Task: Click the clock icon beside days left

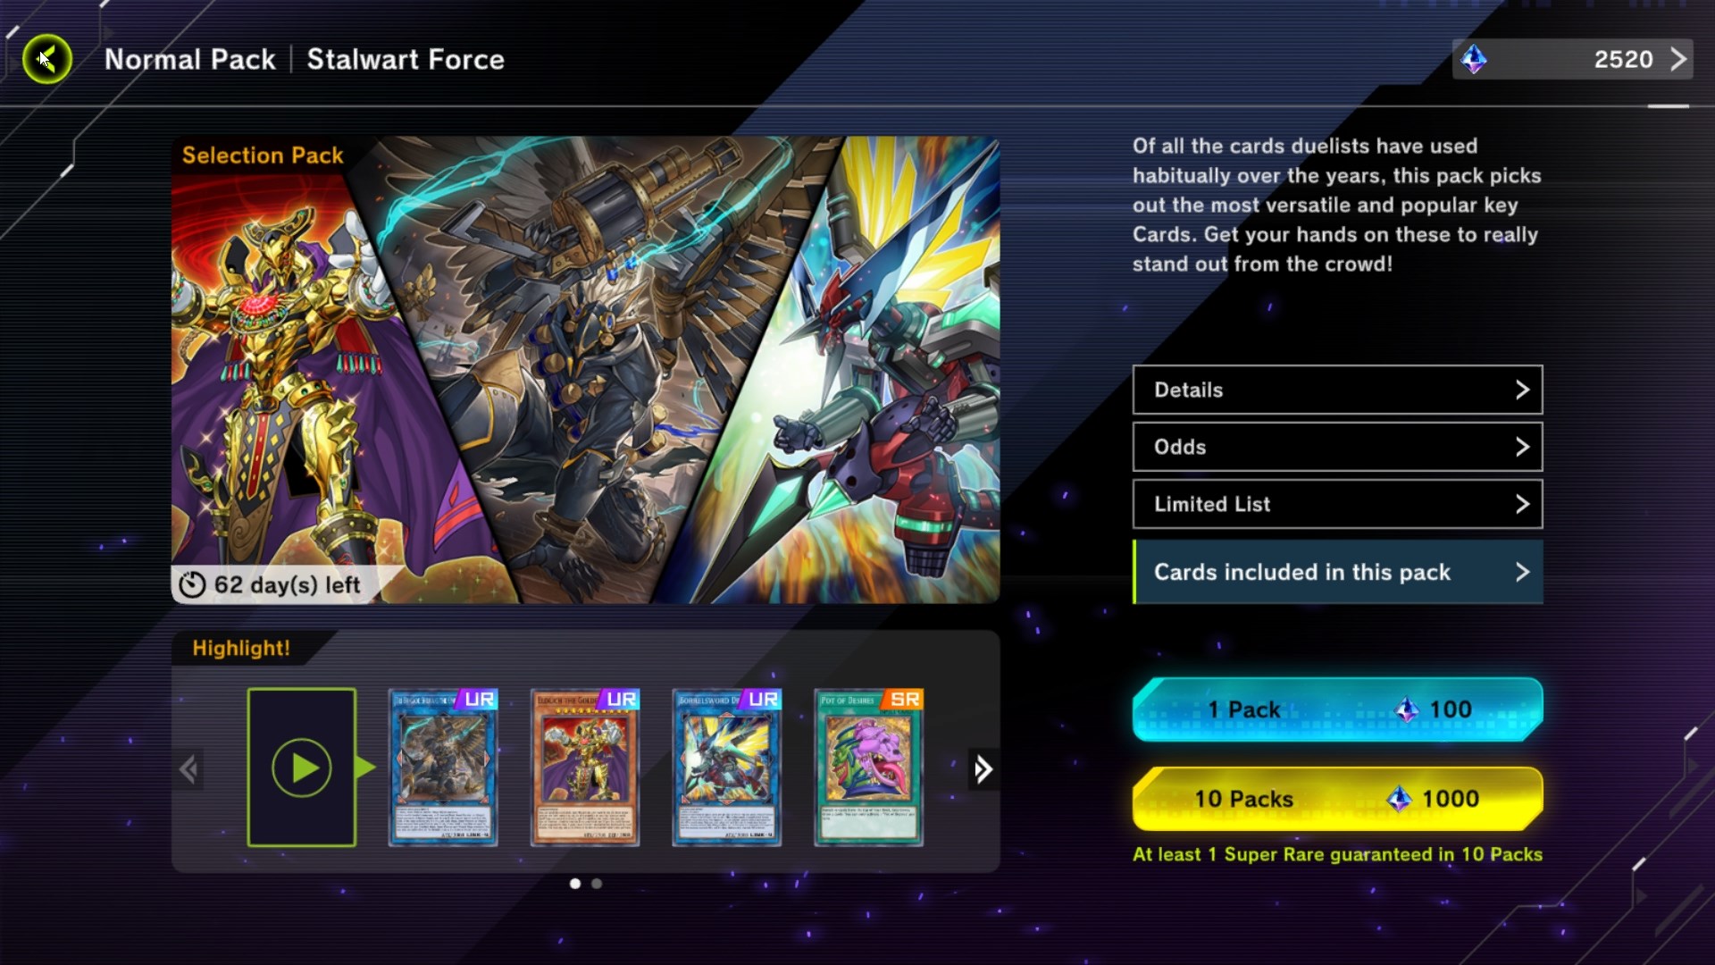Action: [192, 584]
